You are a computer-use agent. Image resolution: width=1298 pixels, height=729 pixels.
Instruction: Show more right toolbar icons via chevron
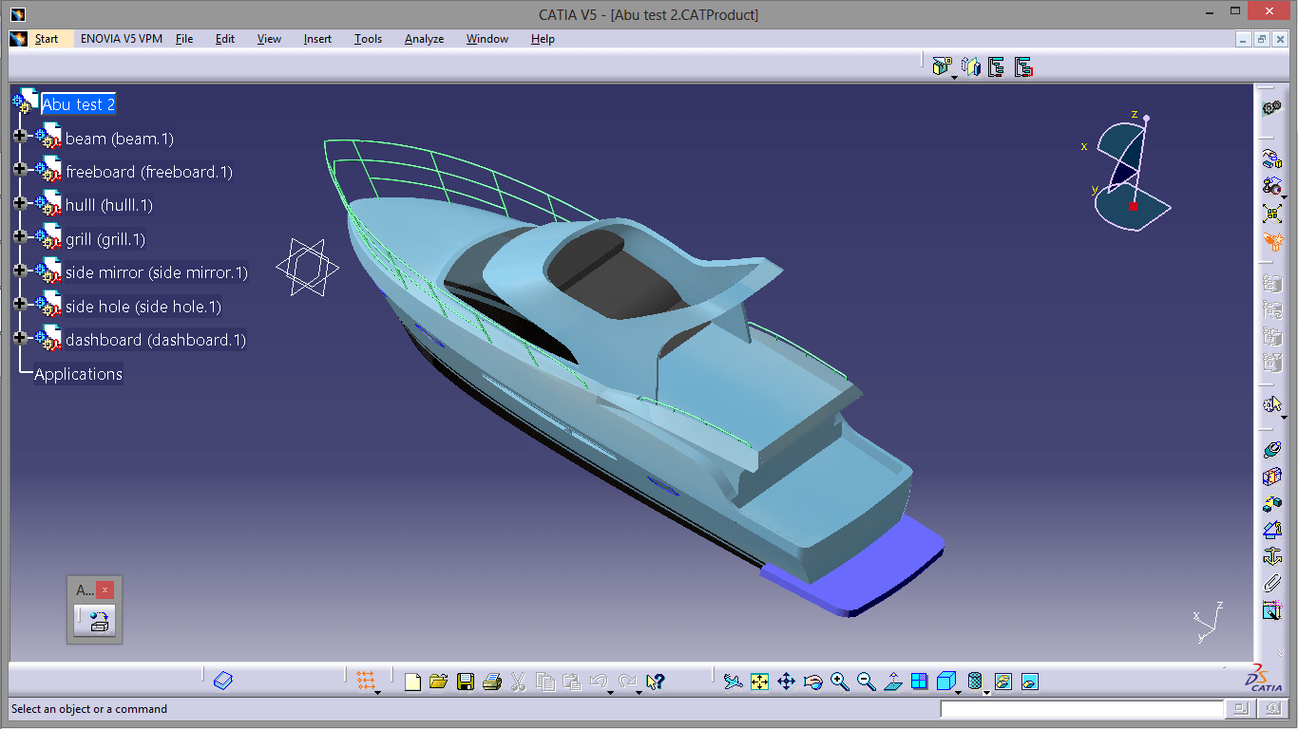1280,652
